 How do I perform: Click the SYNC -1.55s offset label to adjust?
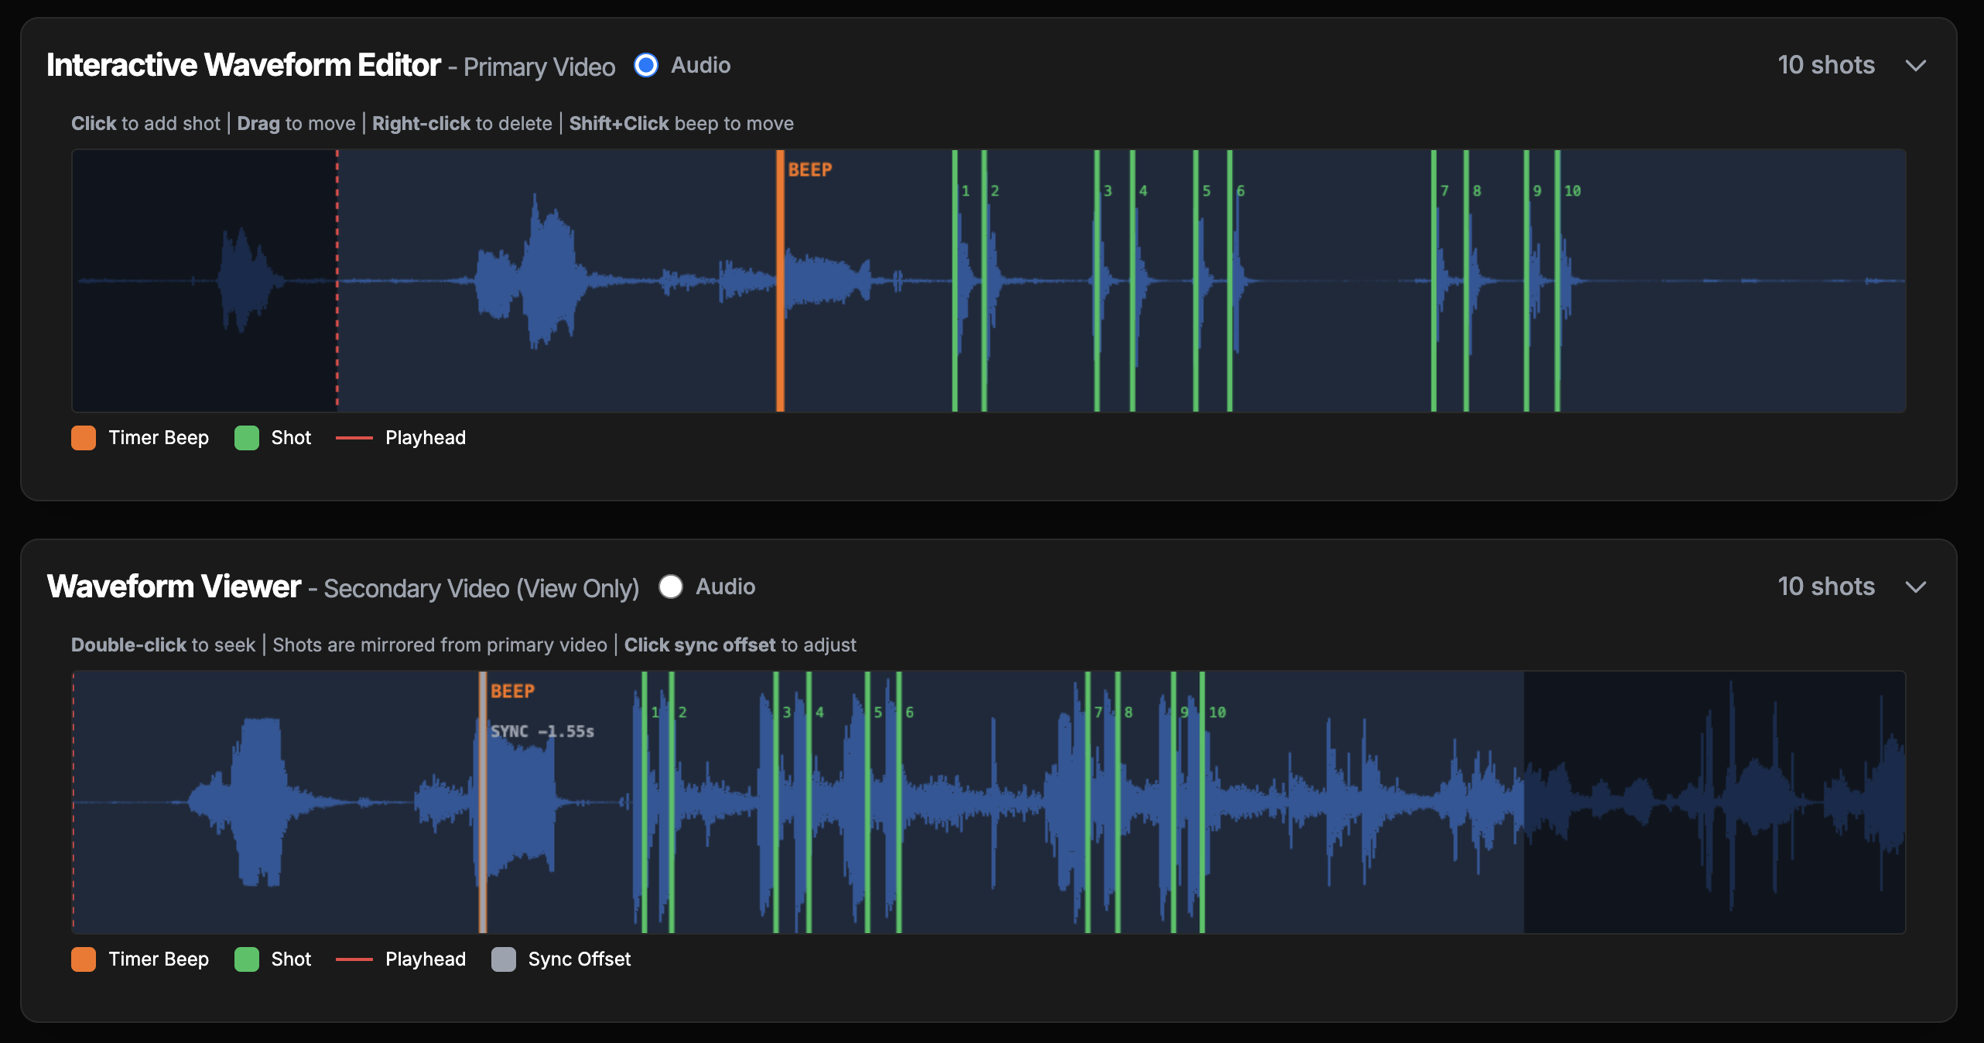[x=542, y=731]
